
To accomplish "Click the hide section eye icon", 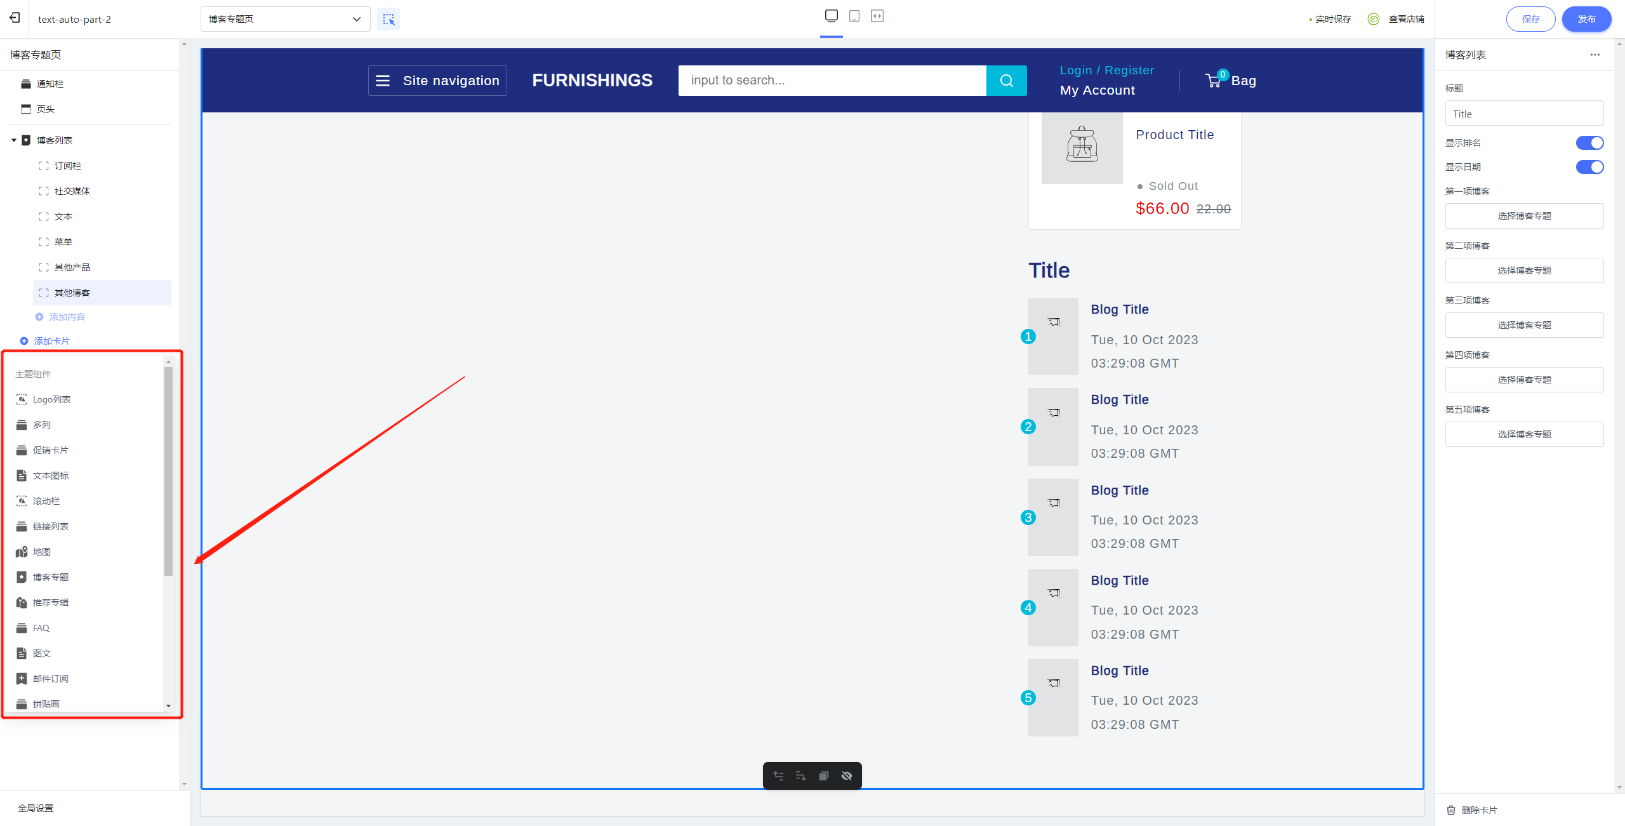I will tap(847, 776).
